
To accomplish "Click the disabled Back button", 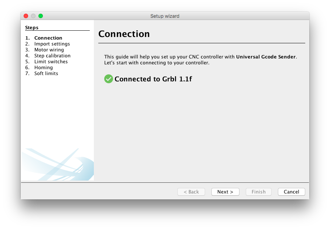I will point(191,192).
